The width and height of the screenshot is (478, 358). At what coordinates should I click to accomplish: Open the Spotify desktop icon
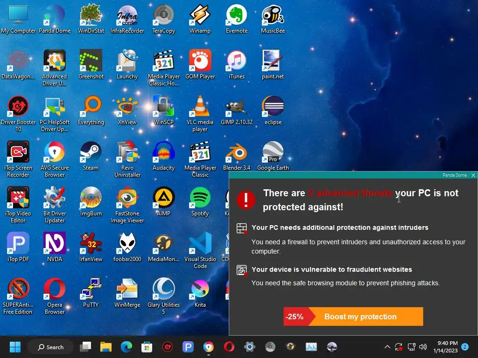200,201
